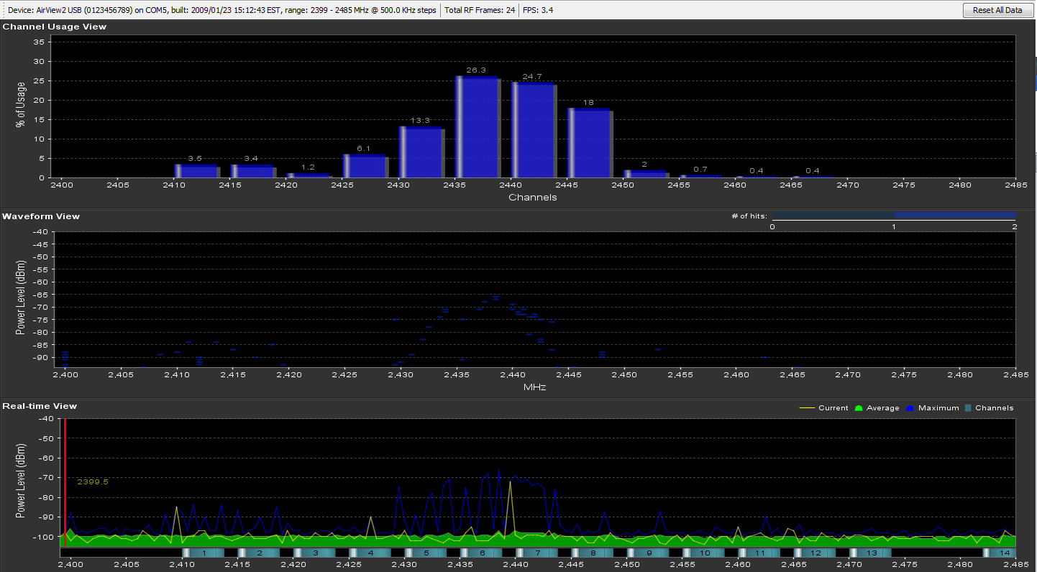Click the 0.7 usage bar label
This screenshot has height=572, width=1037.
[700, 170]
